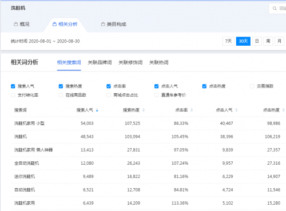Uncheck the 搜索热度 checkbox
The height and width of the screenshot is (211, 286).
61,86
